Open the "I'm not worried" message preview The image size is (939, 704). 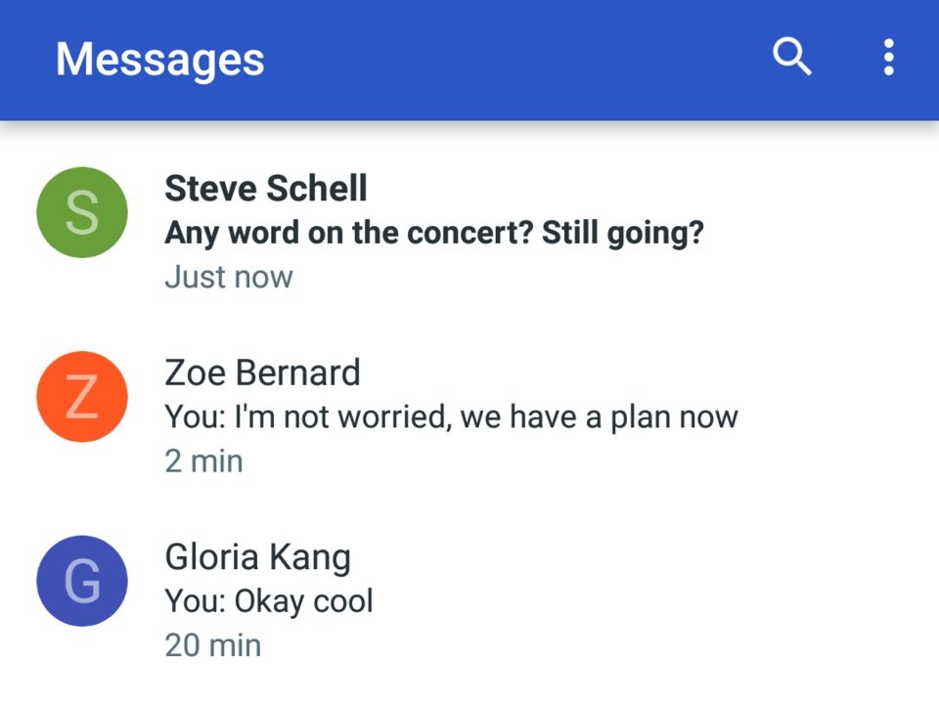pyautogui.click(x=451, y=418)
